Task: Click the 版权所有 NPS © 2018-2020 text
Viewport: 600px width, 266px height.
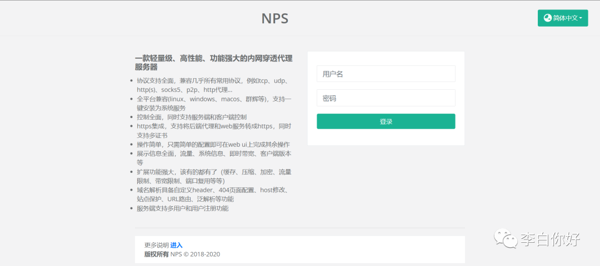Action: tap(182, 254)
